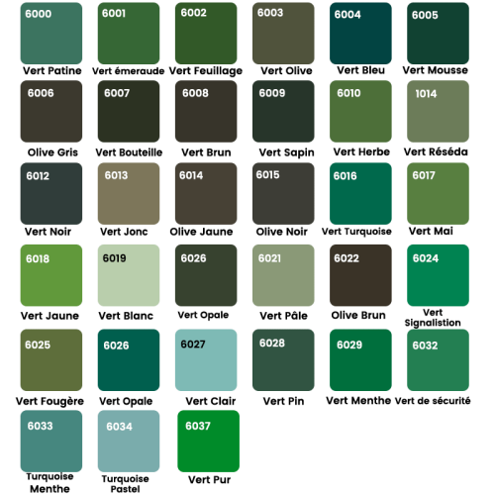Pick the 6024 Vert Signalisation swatch
The image size is (495, 495).
point(438,275)
